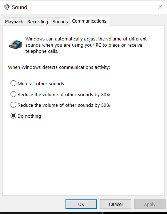Viewport: 167px width, 214px height.
Task: Close the Sound dialog window
Action: point(160,7)
